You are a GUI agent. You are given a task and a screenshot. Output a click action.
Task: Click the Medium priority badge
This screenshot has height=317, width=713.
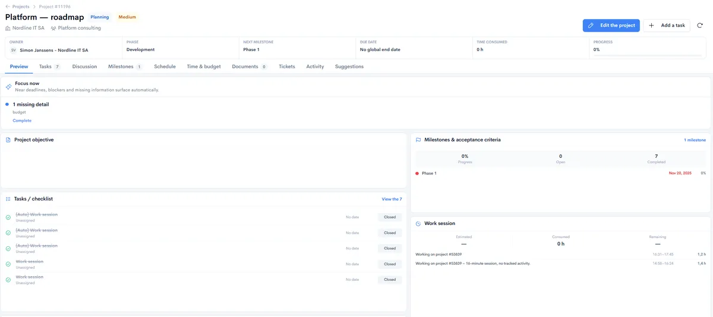[127, 17]
